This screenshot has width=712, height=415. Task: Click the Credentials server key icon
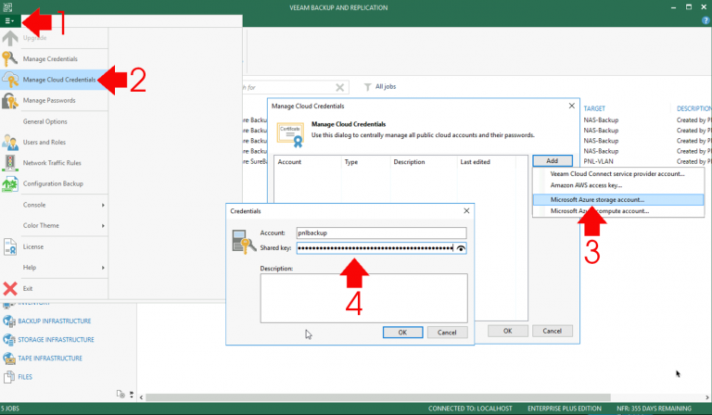[x=244, y=241]
